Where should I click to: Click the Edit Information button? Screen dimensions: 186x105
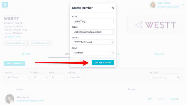(x=16, y=43)
